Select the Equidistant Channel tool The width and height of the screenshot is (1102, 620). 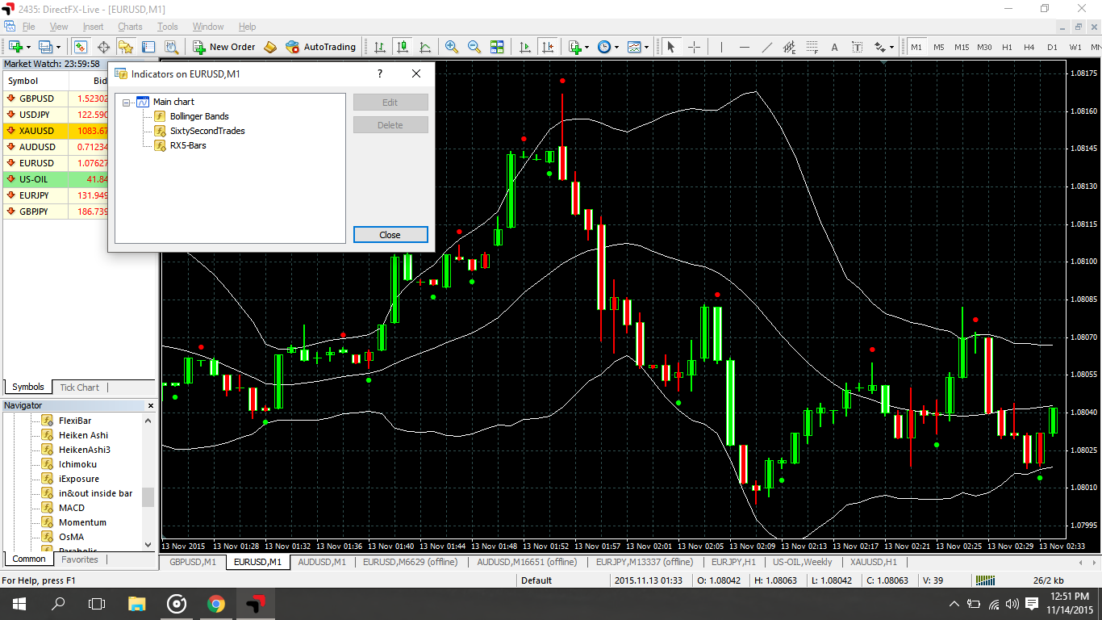click(789, 47)
